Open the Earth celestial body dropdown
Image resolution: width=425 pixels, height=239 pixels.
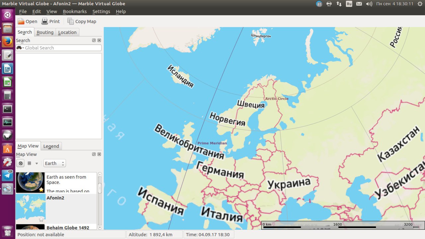54,163
